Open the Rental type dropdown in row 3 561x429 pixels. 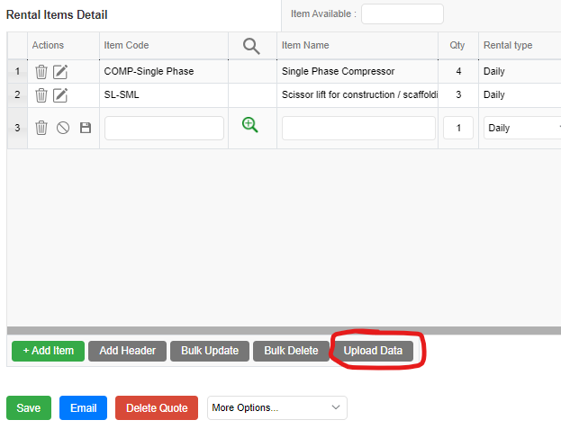(x=522, y=128)
